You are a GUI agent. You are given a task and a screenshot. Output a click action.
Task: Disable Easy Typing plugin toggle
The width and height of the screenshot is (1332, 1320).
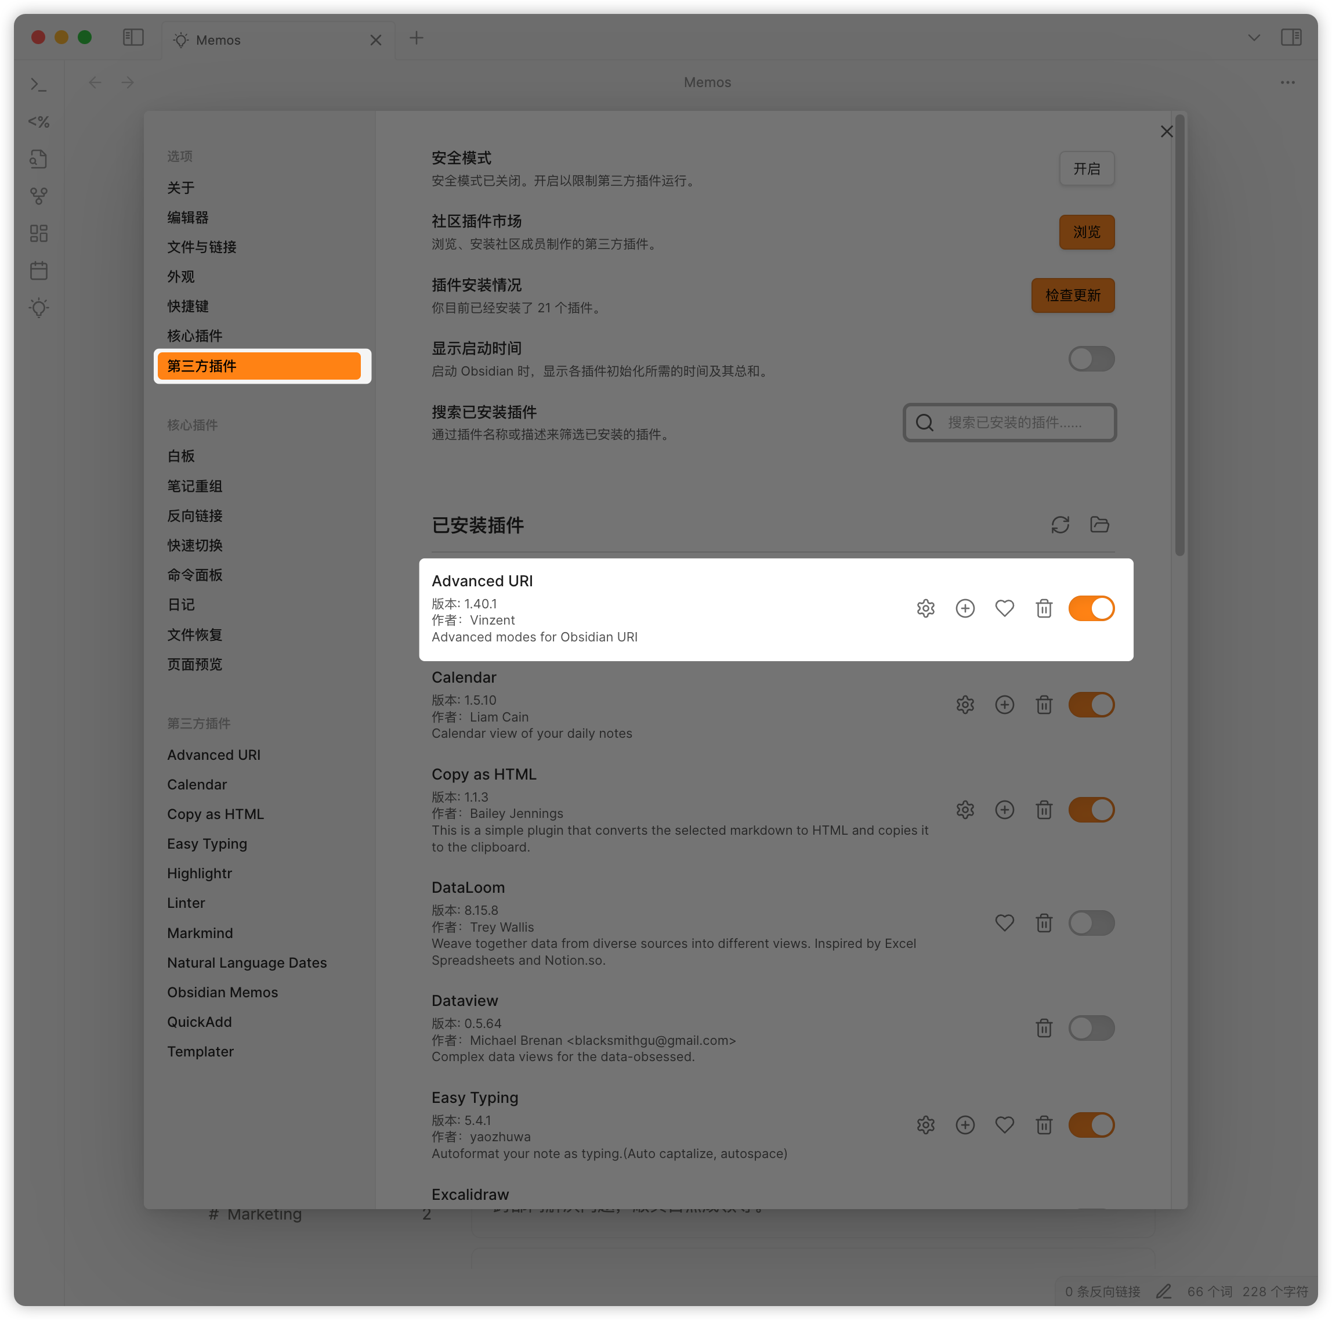(1091, 1125)
